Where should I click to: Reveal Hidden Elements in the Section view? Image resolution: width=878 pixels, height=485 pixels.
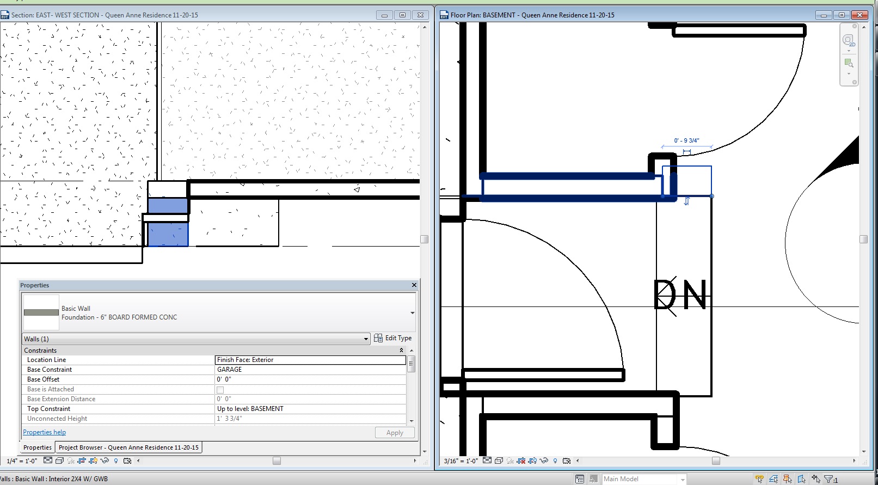pyautogui.click(x=116, y=461)
